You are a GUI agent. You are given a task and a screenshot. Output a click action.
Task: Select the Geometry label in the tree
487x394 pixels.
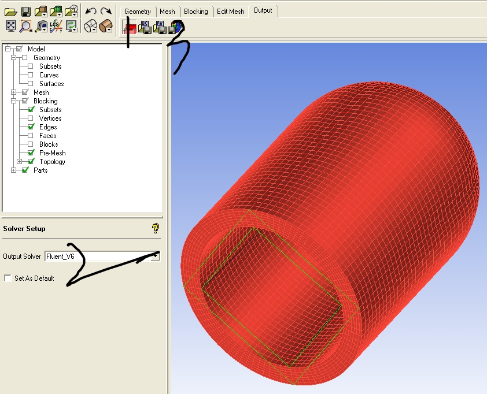point(47,58)
